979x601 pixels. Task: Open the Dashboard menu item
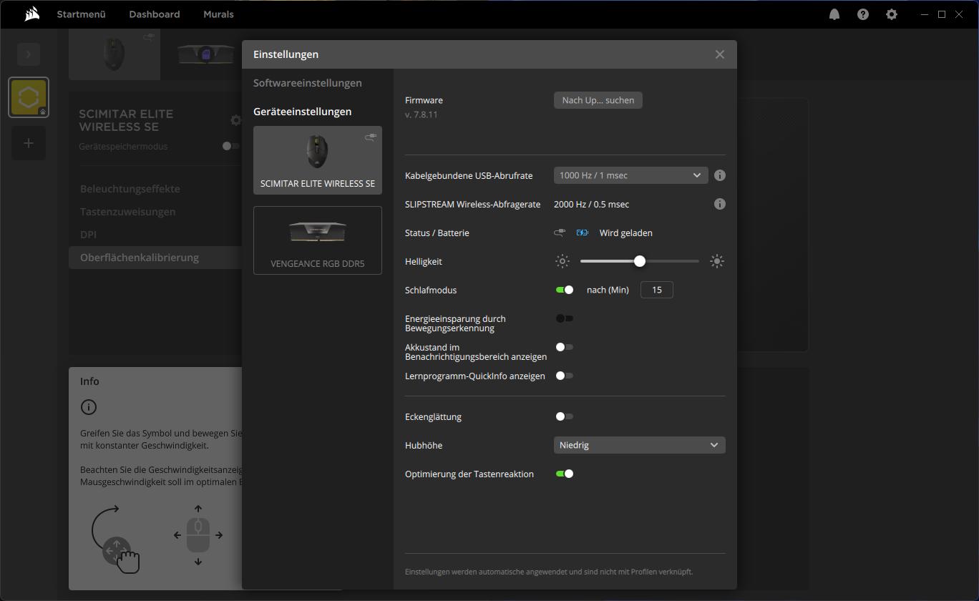(155, 14)
